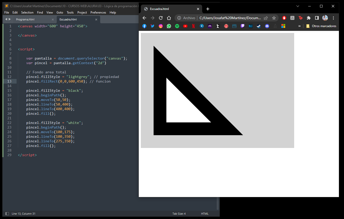Screen dimensions: 344x219
Task: Share this page via address bar icon
Action: click(266, 18)
